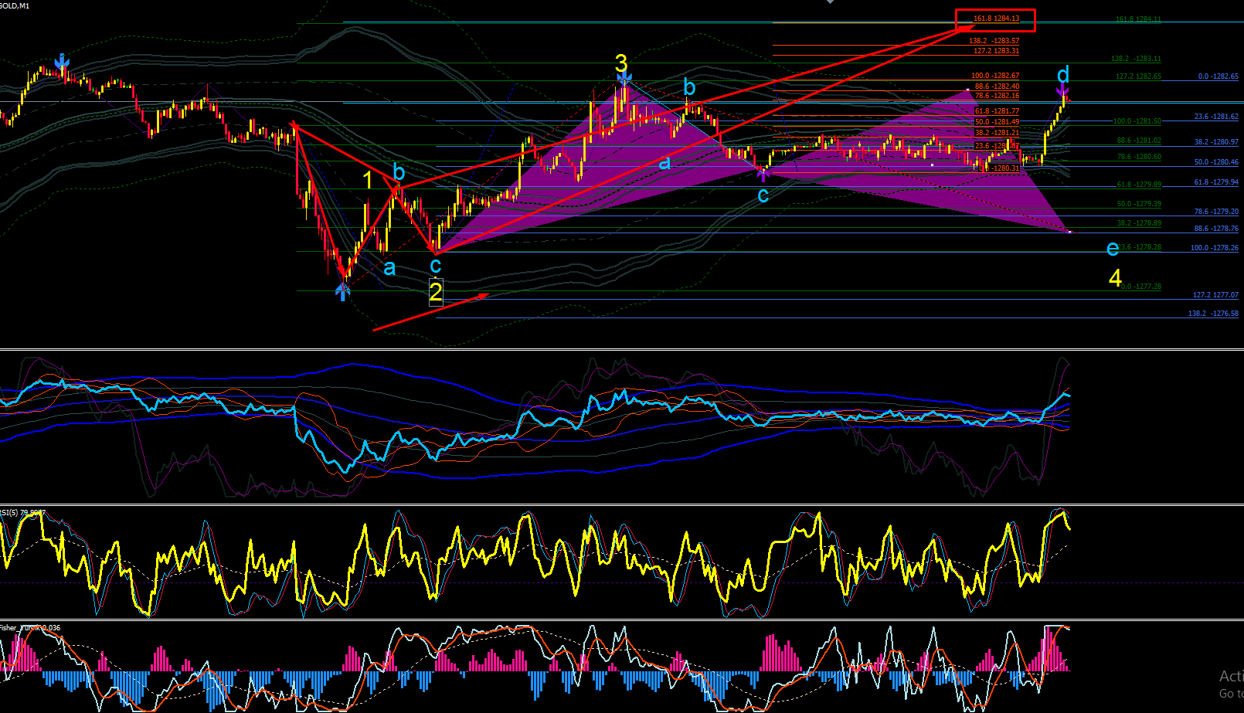1244x713 pixels.
Task: Click the green '88.6 -1281.02' Fibonacci level
Action: click(x=1139, y=141)
